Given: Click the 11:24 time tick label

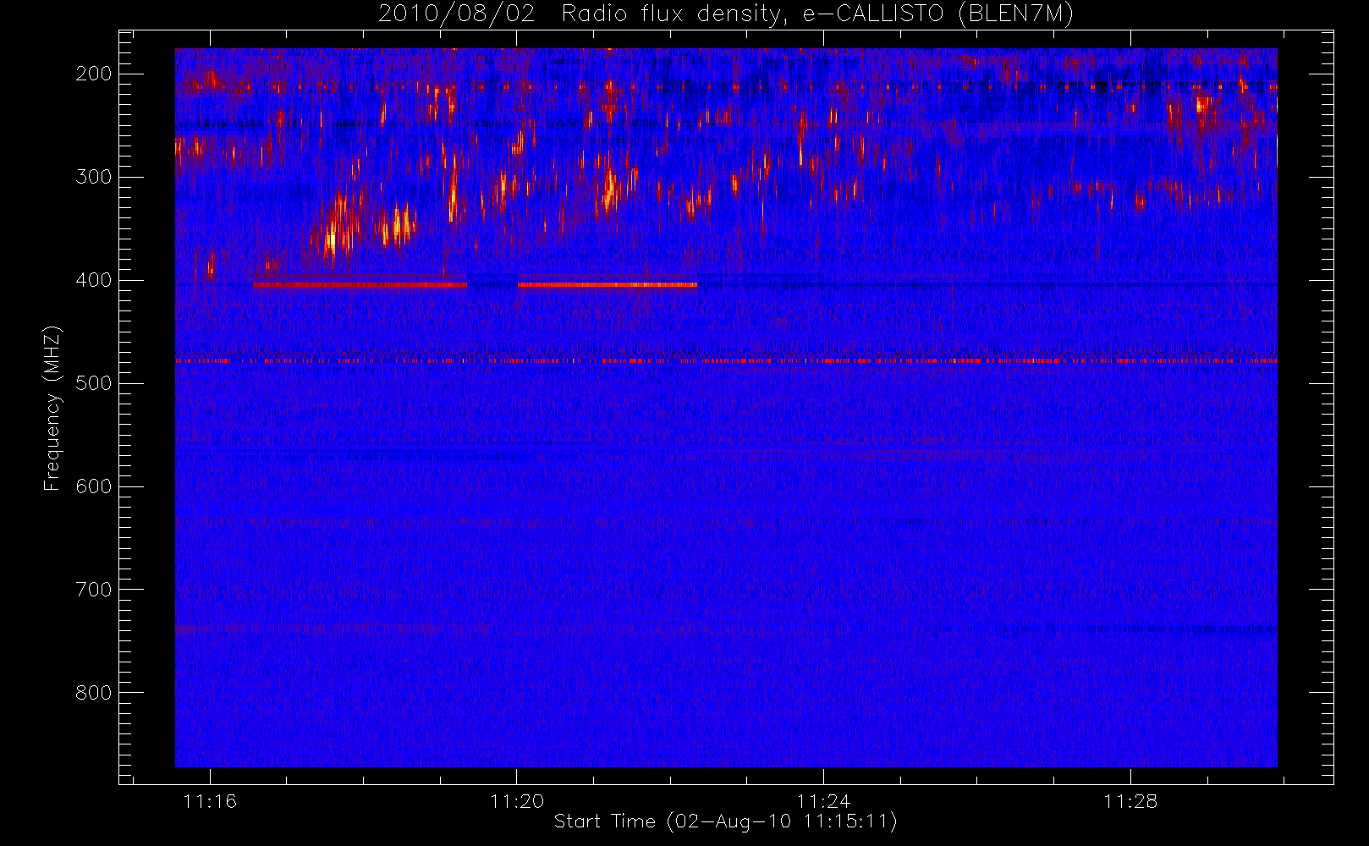Looking at the screenshot, I should 823,801.
